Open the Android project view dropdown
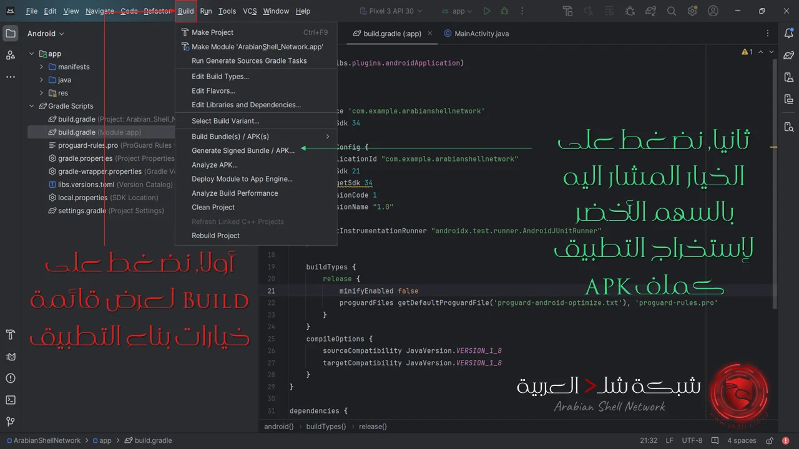This screenshot has height=449, width=799. point(46,34)
